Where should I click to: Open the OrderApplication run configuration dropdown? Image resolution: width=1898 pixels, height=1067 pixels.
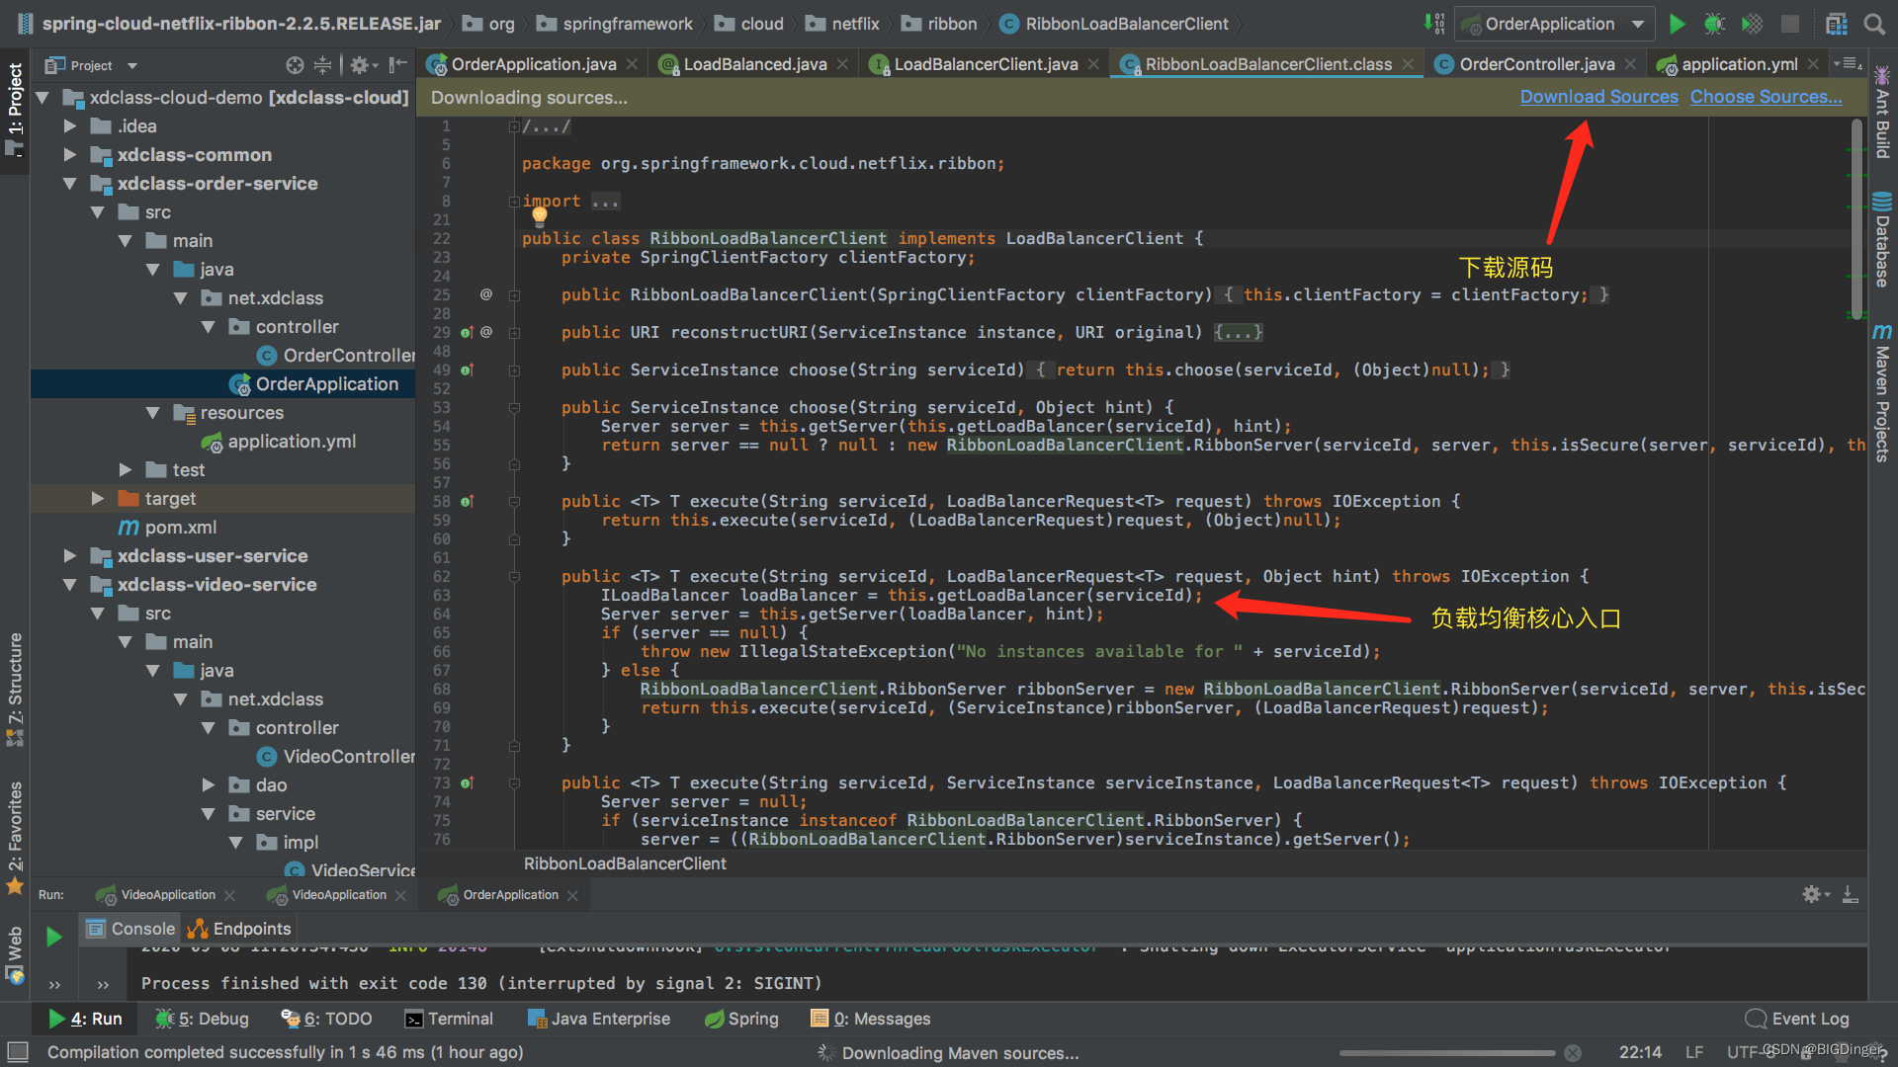pos(1554,24)
